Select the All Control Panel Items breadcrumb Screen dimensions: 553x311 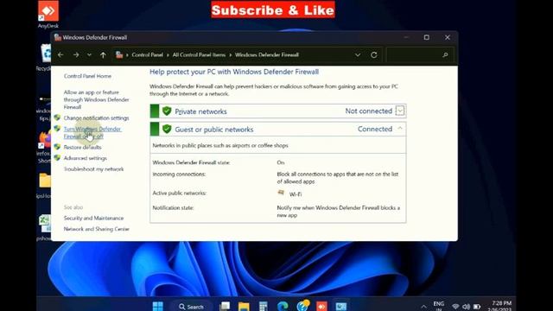pos(199,55)
